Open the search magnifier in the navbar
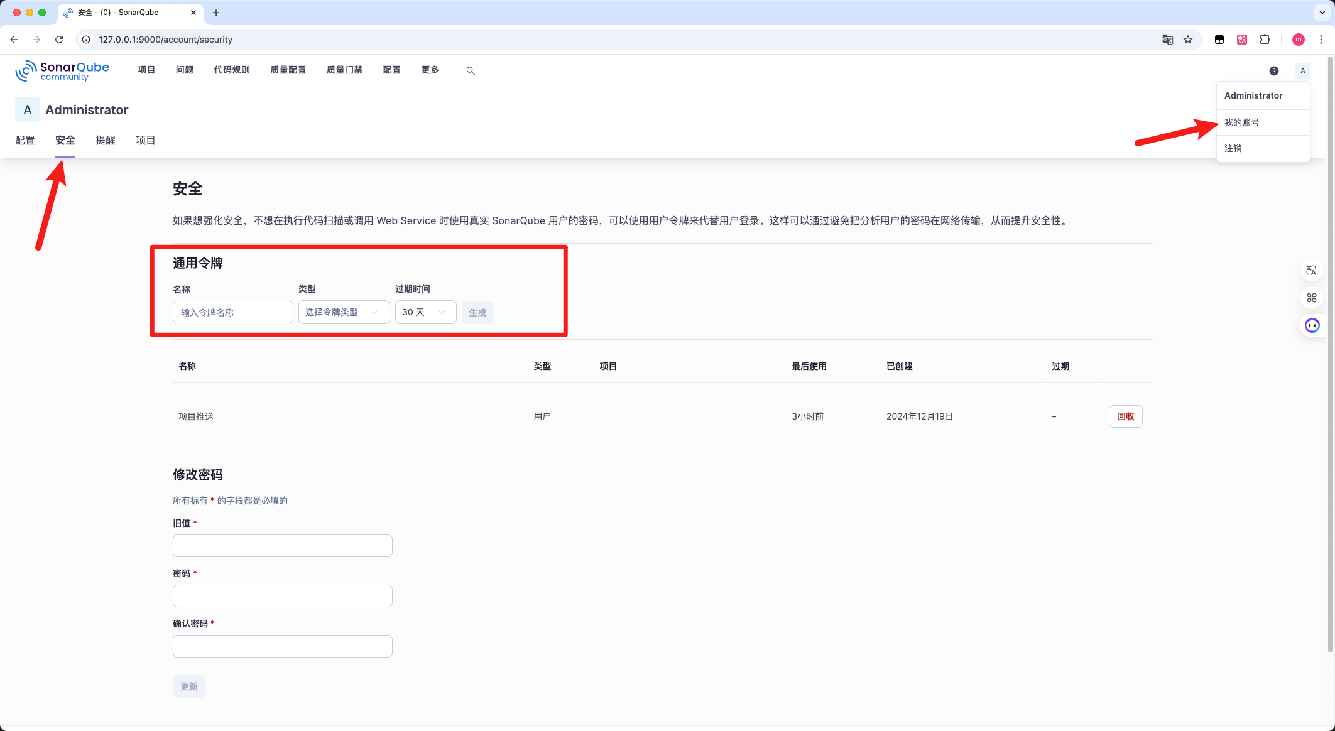 pyautogui.click(x=470, y=70)
